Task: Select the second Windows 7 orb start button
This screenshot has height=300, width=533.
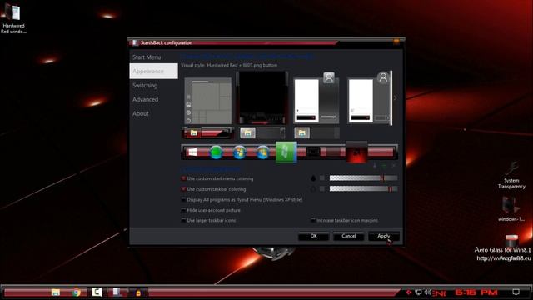Action: [x=263, y=152]
